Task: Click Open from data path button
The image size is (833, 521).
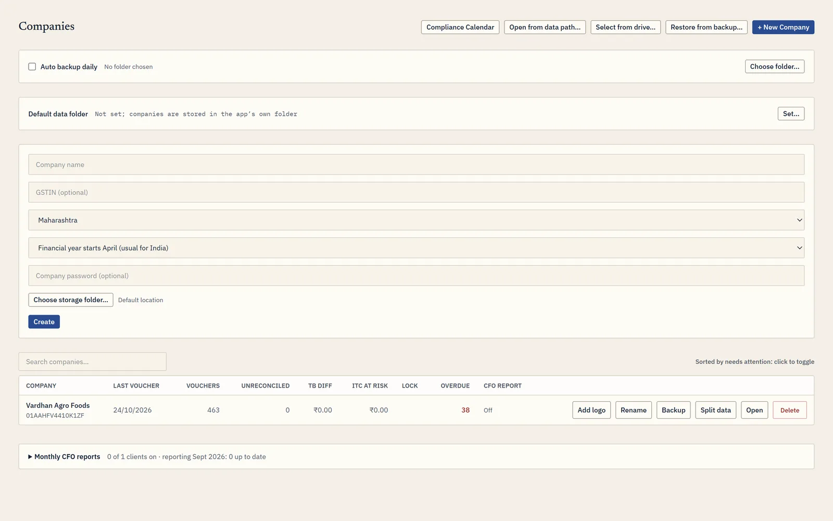Action: click(x=545, y=27)
